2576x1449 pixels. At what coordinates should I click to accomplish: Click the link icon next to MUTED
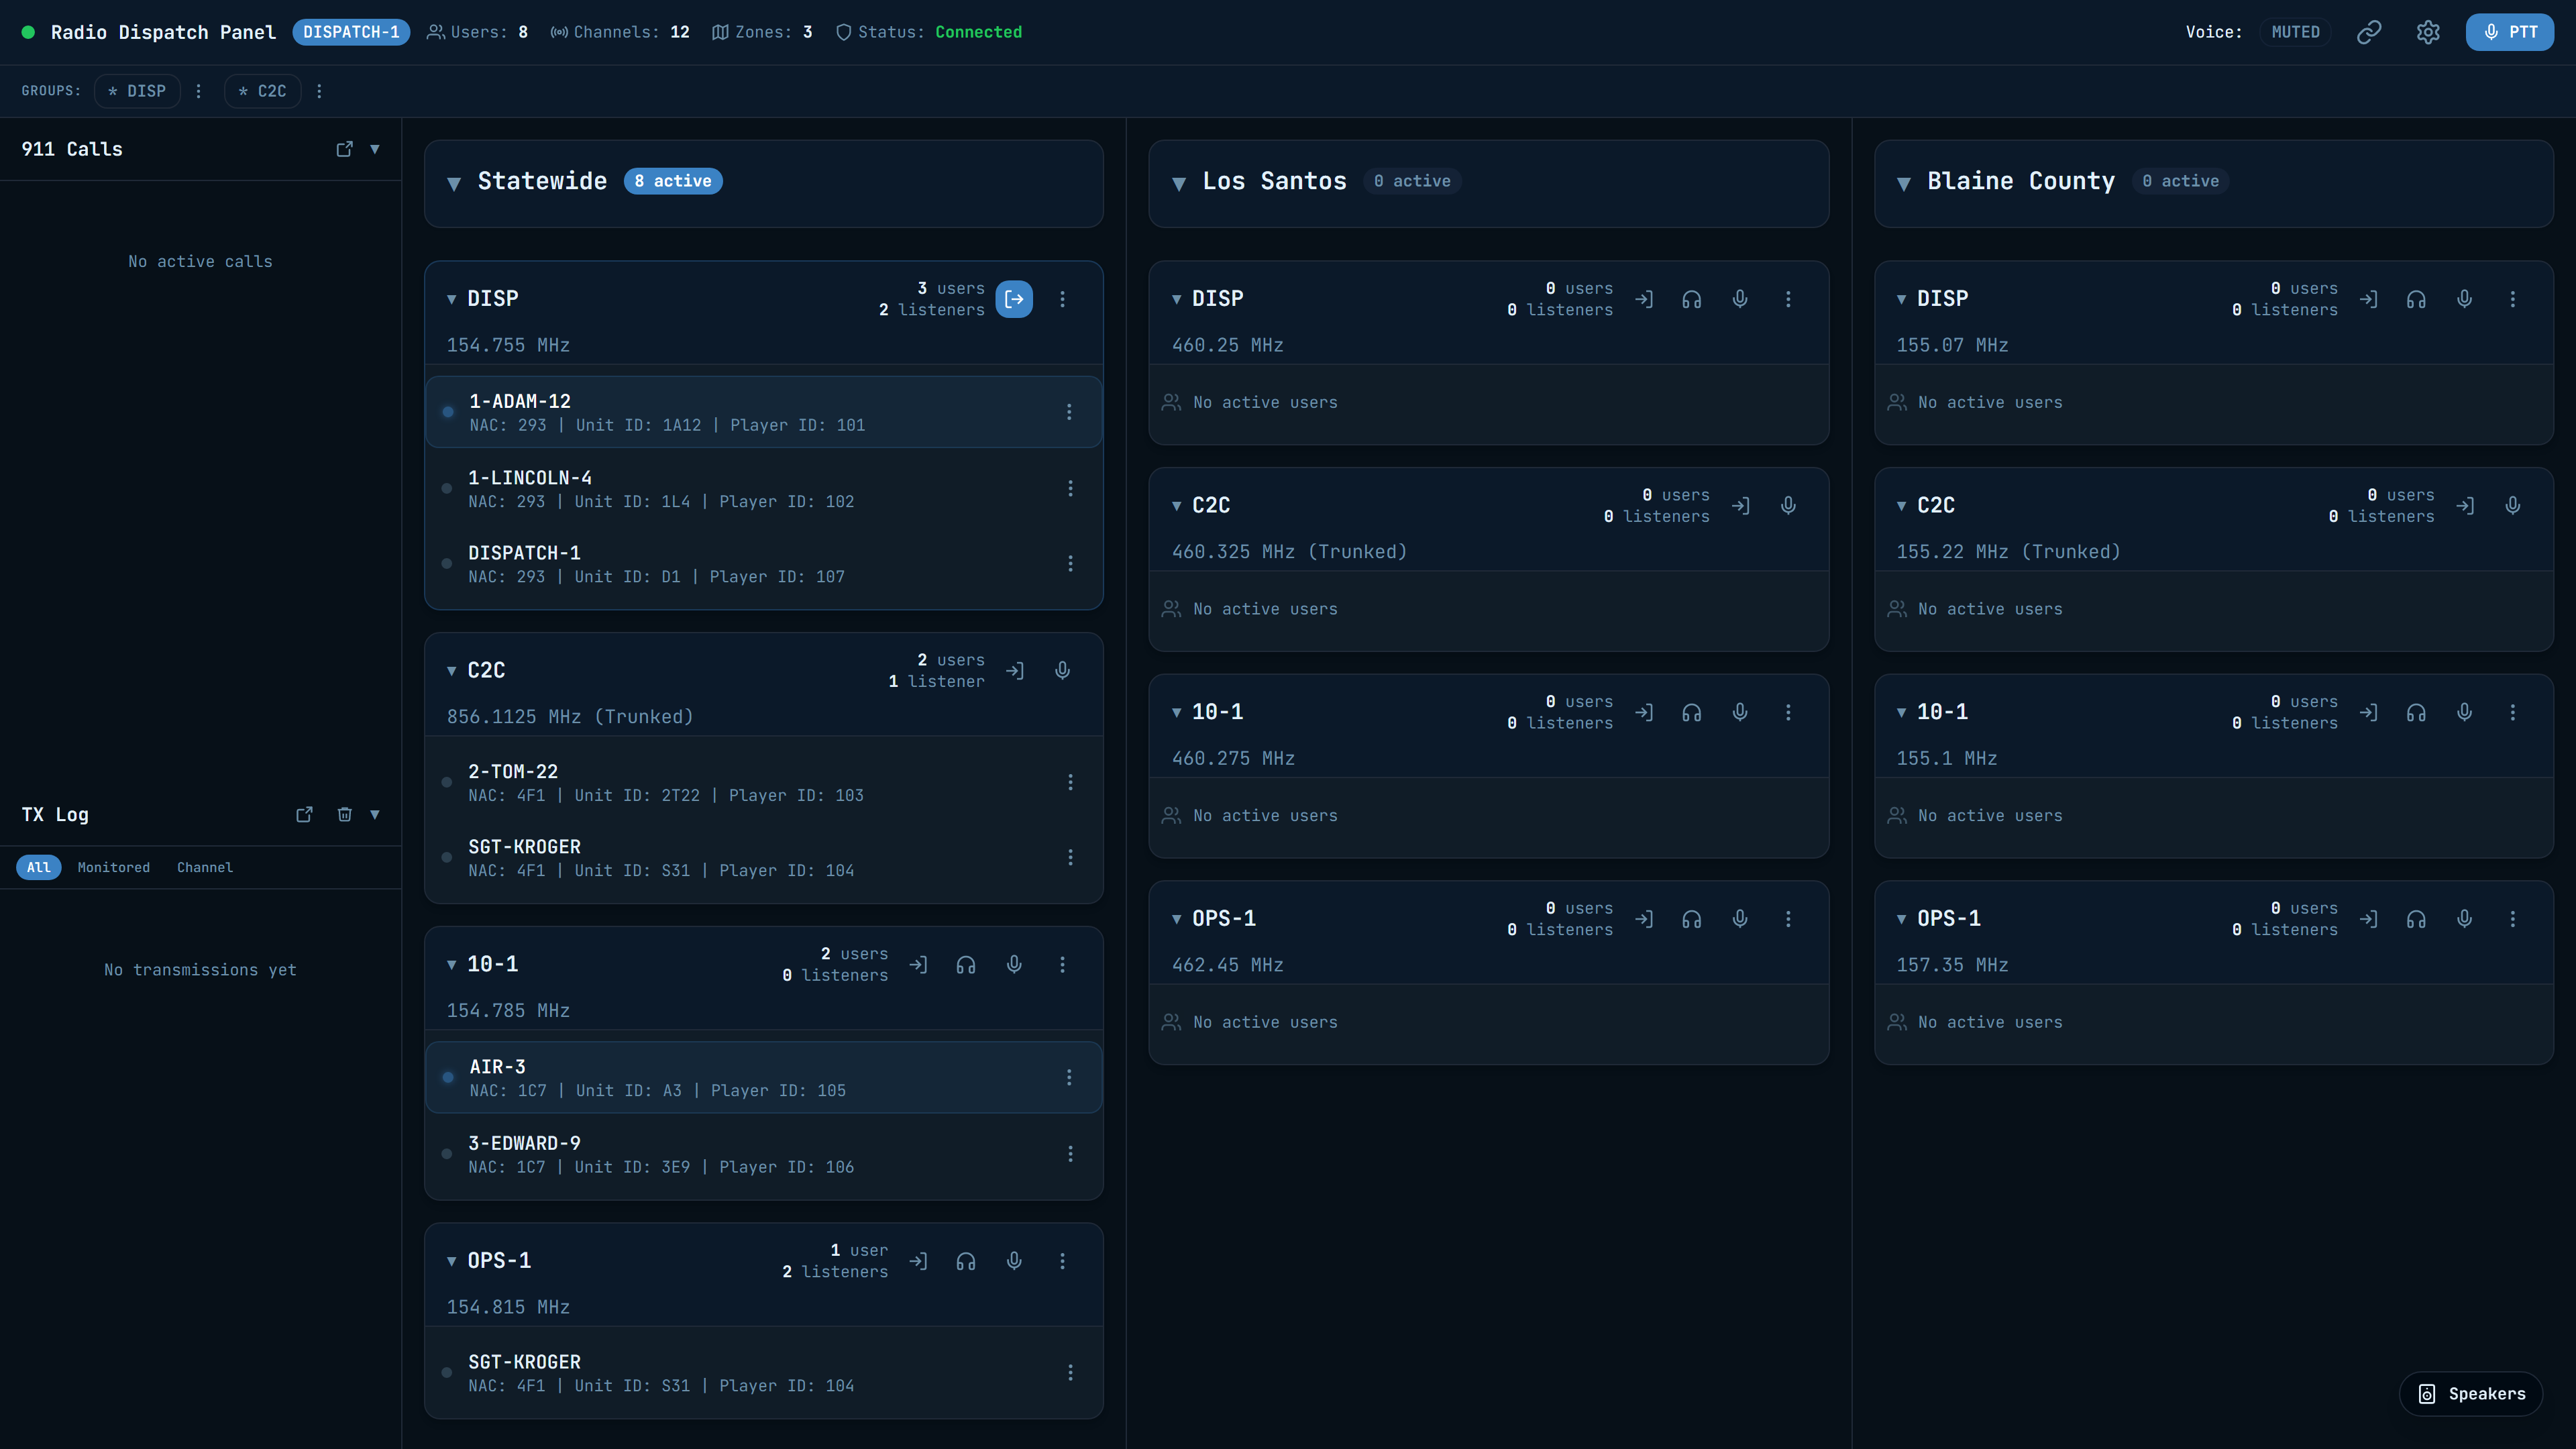[2369, 32]
